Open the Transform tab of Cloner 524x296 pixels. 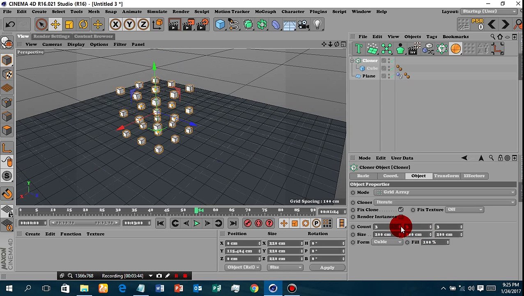click(446, 176)
